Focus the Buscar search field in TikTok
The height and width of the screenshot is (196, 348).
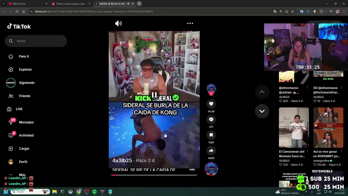tap(36, 41)
